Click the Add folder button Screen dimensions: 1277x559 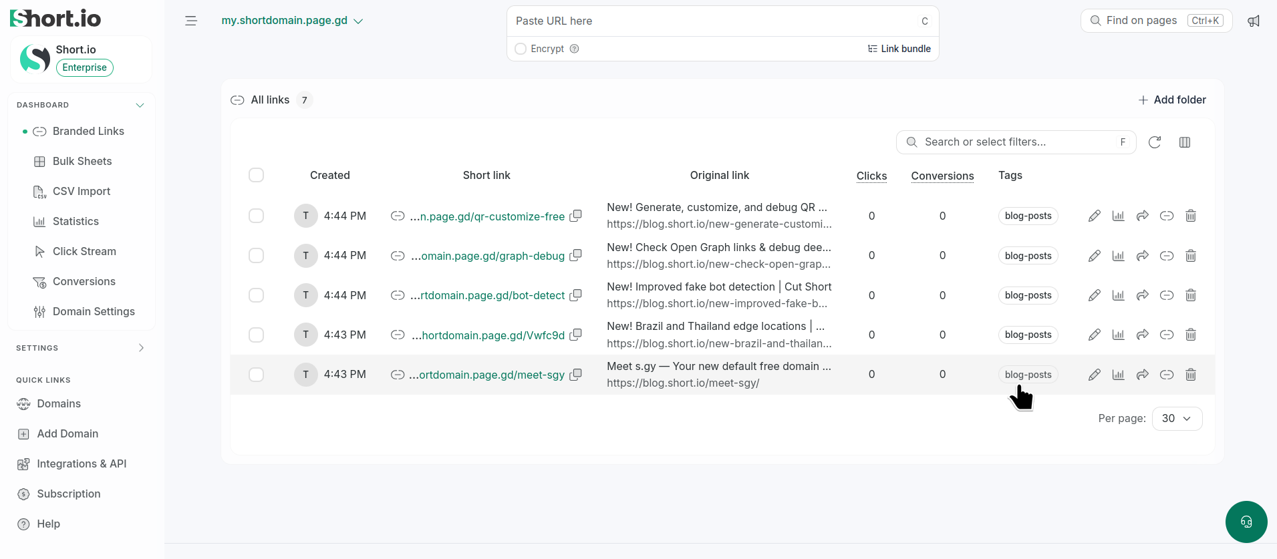[1172, 100]
